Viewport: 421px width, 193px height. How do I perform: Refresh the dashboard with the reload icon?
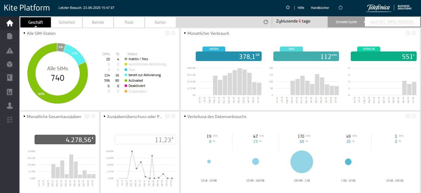[x=266, y=22]
